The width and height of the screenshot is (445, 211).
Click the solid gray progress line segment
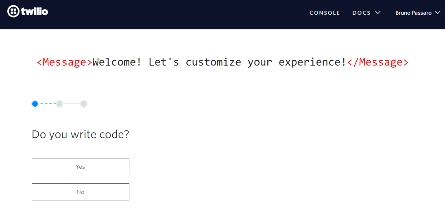click(x=72, y=104)
